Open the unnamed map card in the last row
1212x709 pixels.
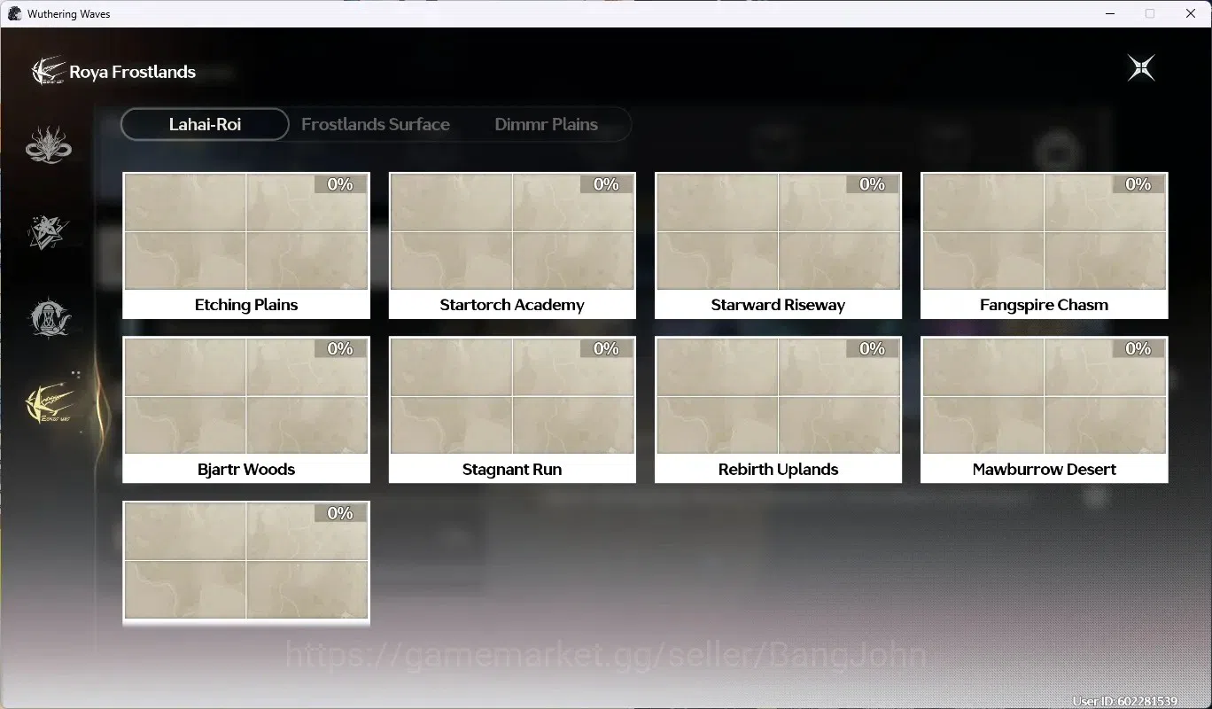246,564
